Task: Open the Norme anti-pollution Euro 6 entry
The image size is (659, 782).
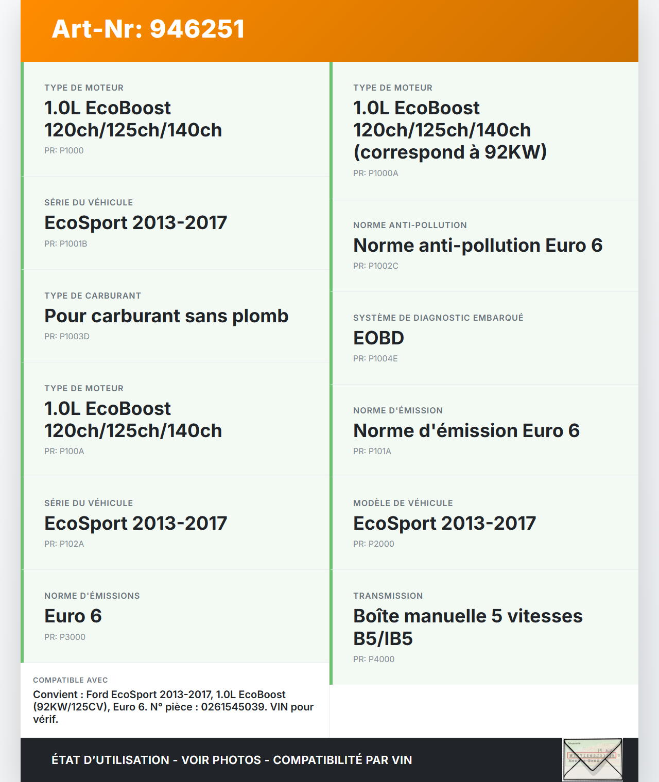Action: (x=484, y=245)
